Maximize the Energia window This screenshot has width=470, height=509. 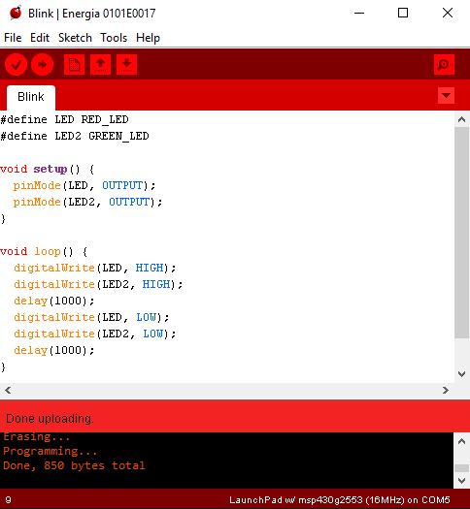click(x=403, y=13)
